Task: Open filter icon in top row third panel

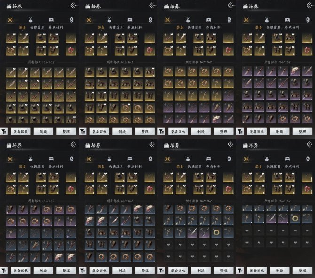Action: (161, 132)
